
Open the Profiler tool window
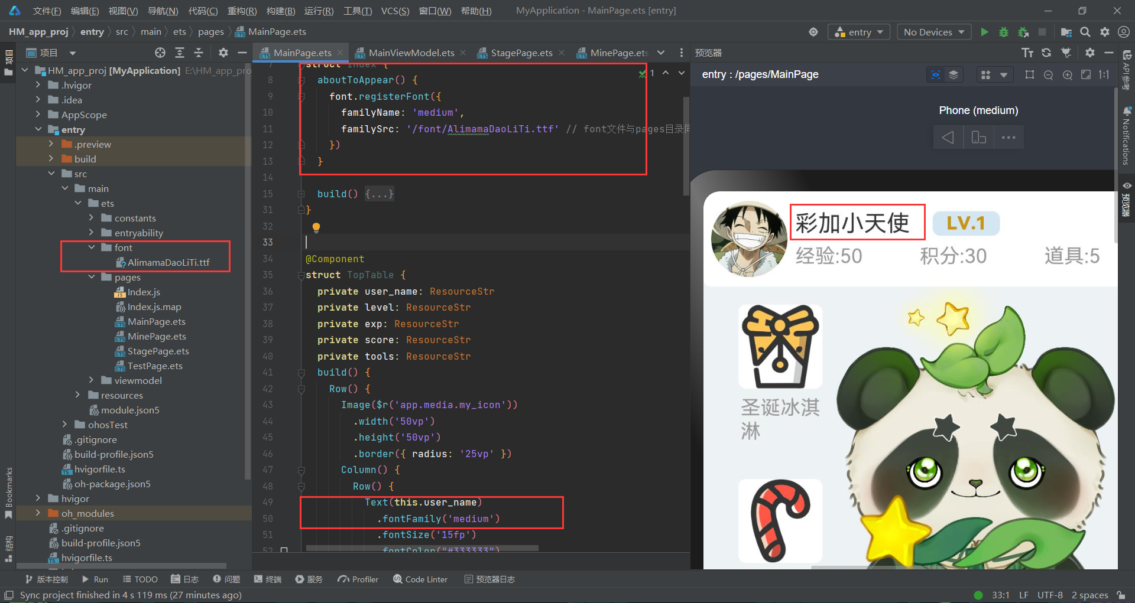pos(358,579)
